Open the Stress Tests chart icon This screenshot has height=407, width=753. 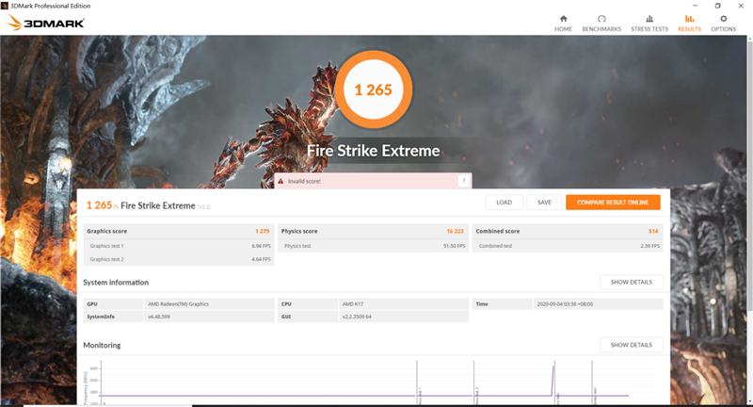[x=649, y=19]
